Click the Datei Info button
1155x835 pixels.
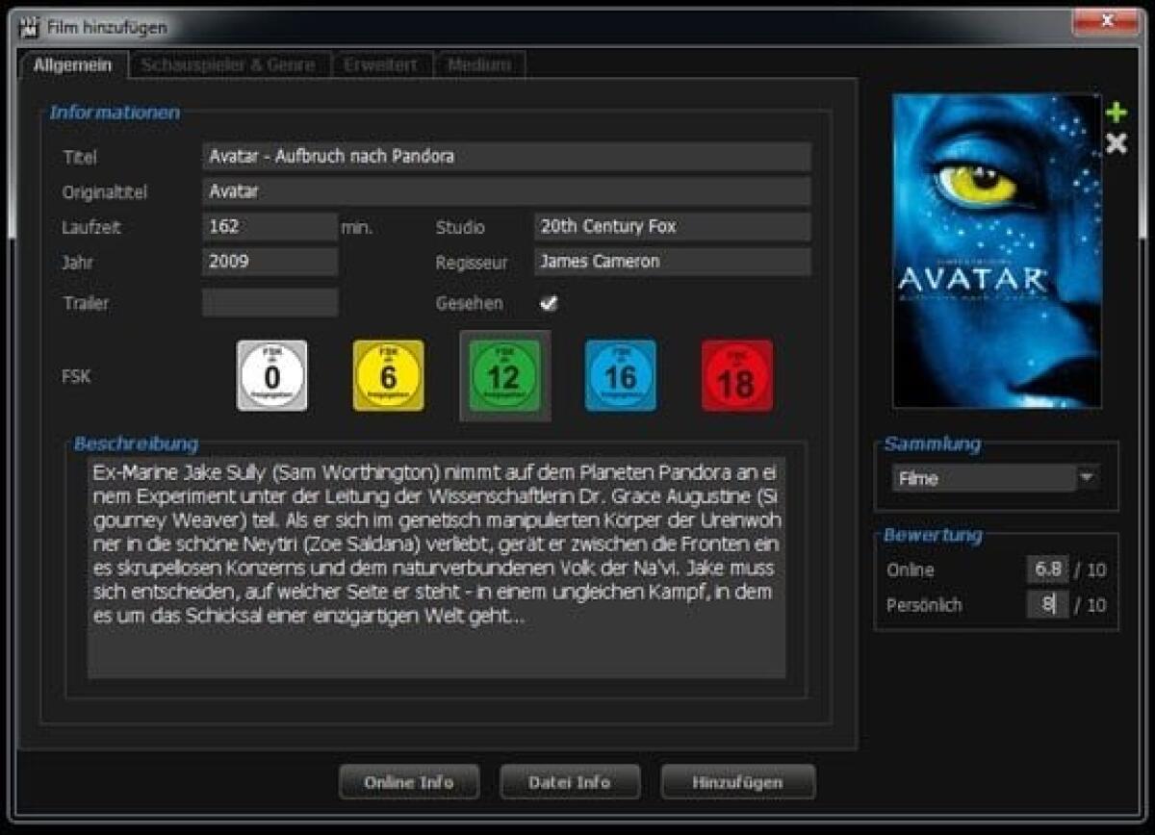[x=570, y=781]
